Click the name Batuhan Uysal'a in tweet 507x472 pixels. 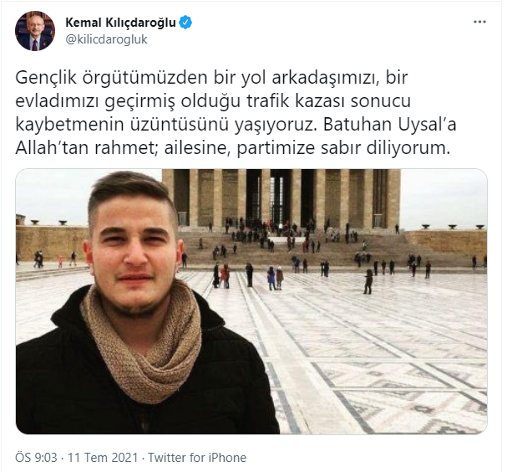[x=390, y=125]
